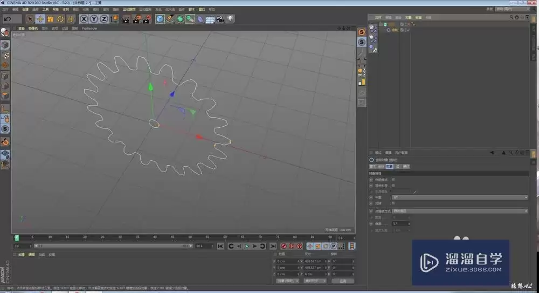The height and width of the screenshot is (293, 539).
Task: Open the coordinate system cube icon
Action: [x=114, y=18]
